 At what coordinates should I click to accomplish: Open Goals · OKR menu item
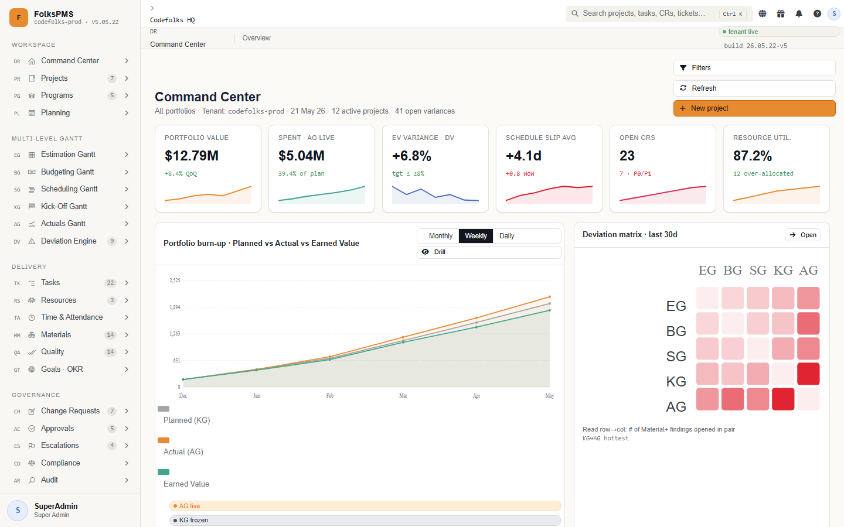point(70,369)
